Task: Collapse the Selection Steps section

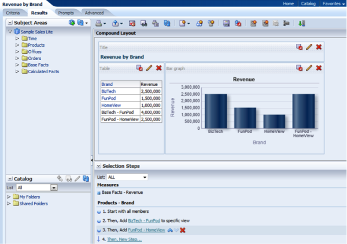Action: pos(98,166)
